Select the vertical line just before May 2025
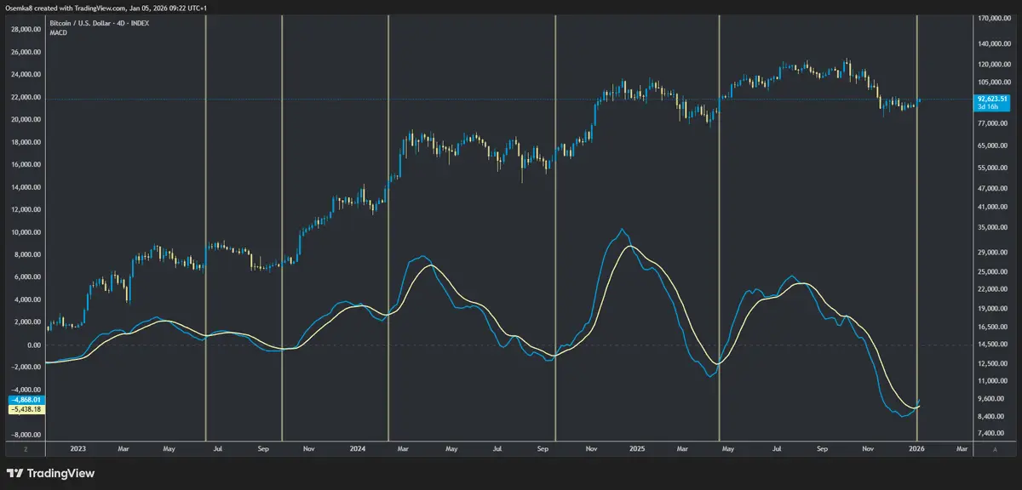Viewport: 1022px width, 490px height. (721, 227)
